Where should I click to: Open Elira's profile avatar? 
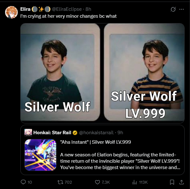click(x=11, y=12)
